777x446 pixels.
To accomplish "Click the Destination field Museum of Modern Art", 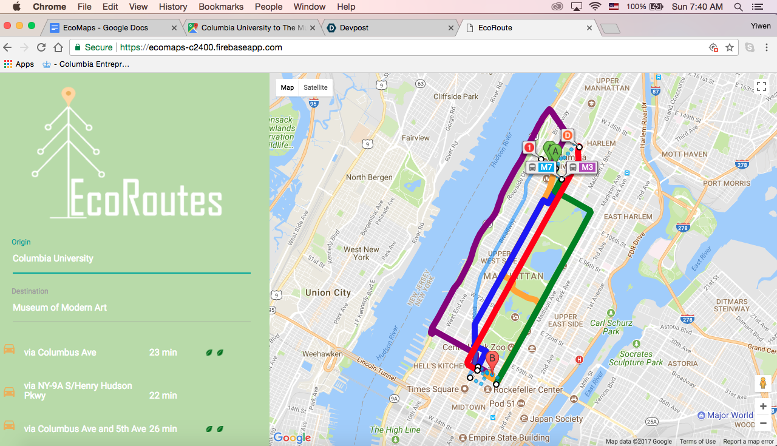I will click(131, 308).
